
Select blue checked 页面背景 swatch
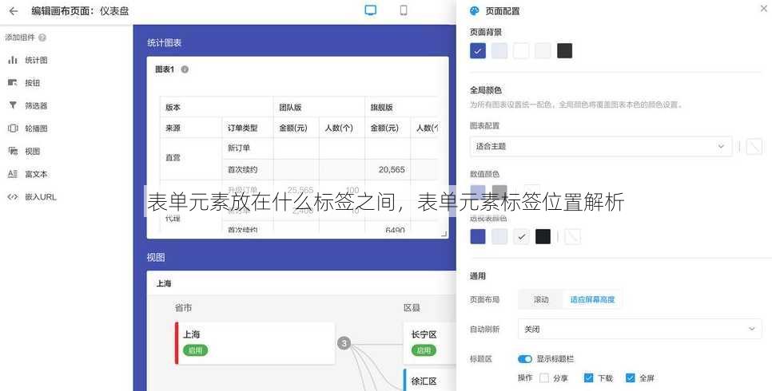[478, 50]
